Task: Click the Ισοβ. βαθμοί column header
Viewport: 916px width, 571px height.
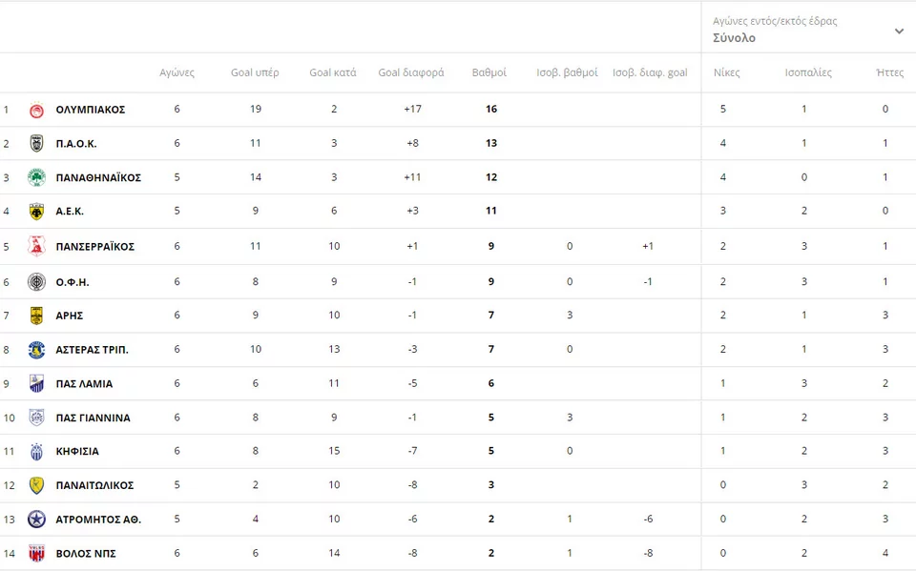Action: click(567, 72)
